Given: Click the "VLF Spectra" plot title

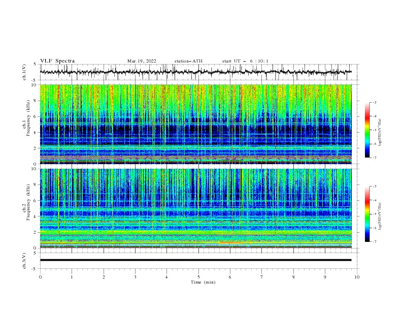Looking at the screenshot, I should [57, 61].
